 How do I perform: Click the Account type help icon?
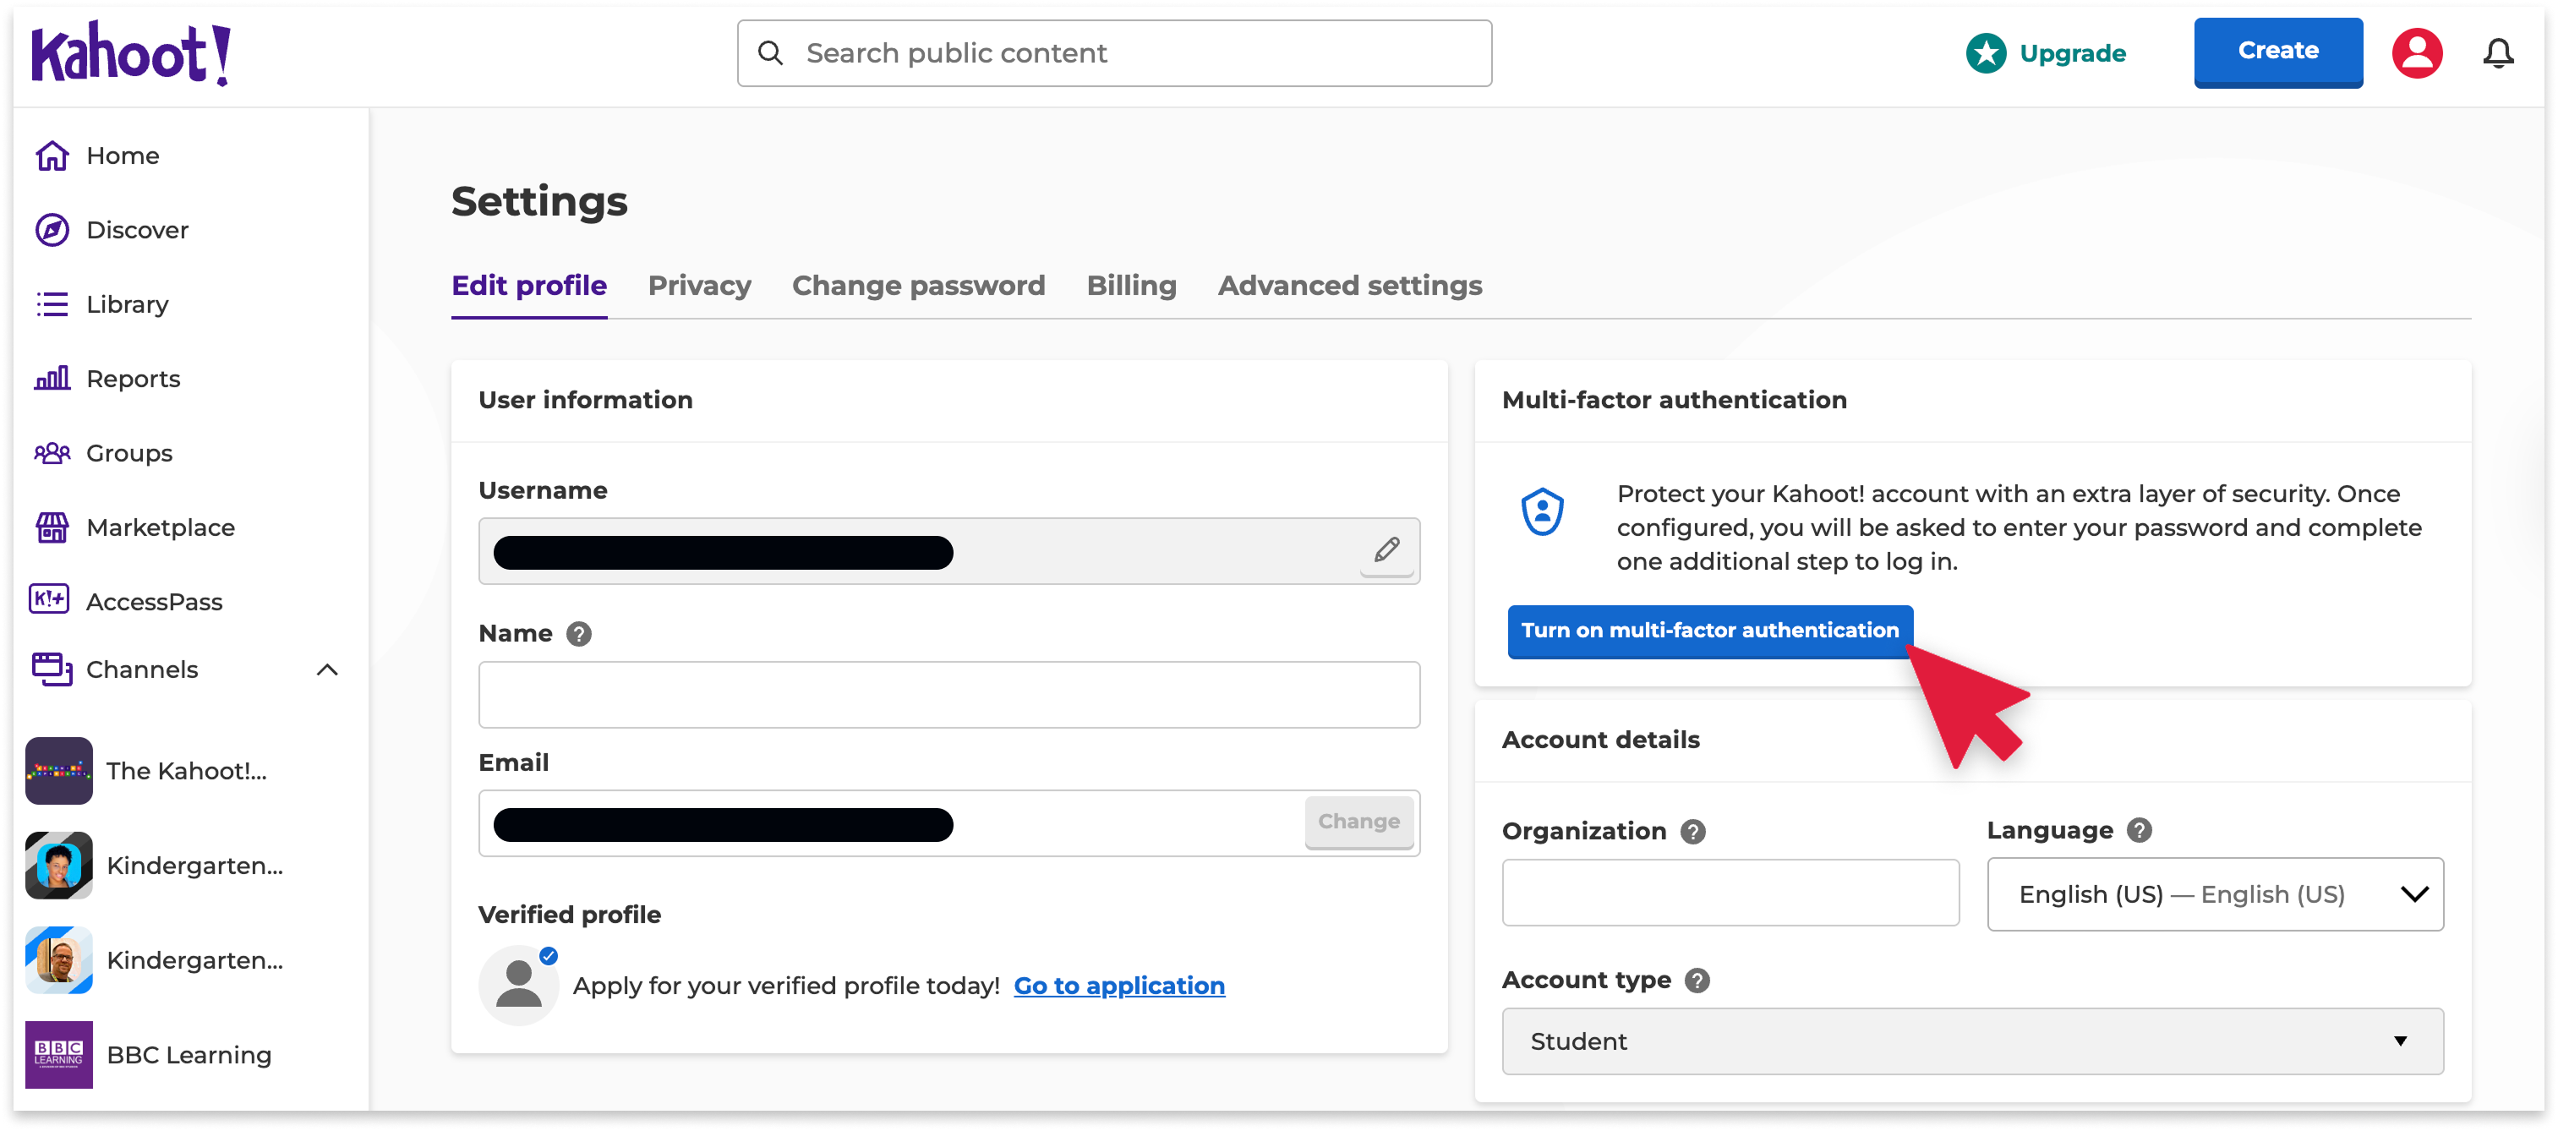1697,981
